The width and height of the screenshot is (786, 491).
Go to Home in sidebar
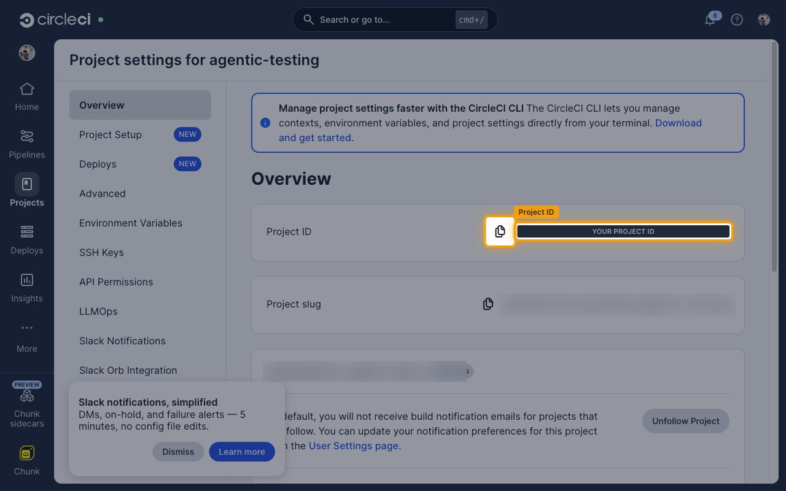(x=27, y=97)
